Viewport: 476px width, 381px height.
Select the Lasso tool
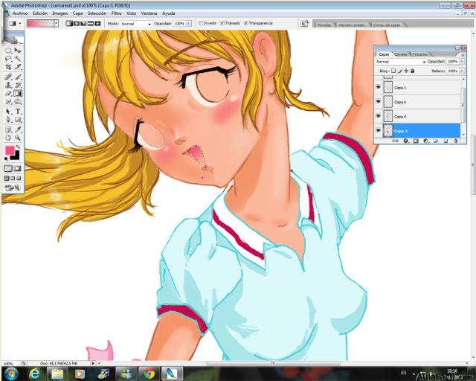coord(8,59)
